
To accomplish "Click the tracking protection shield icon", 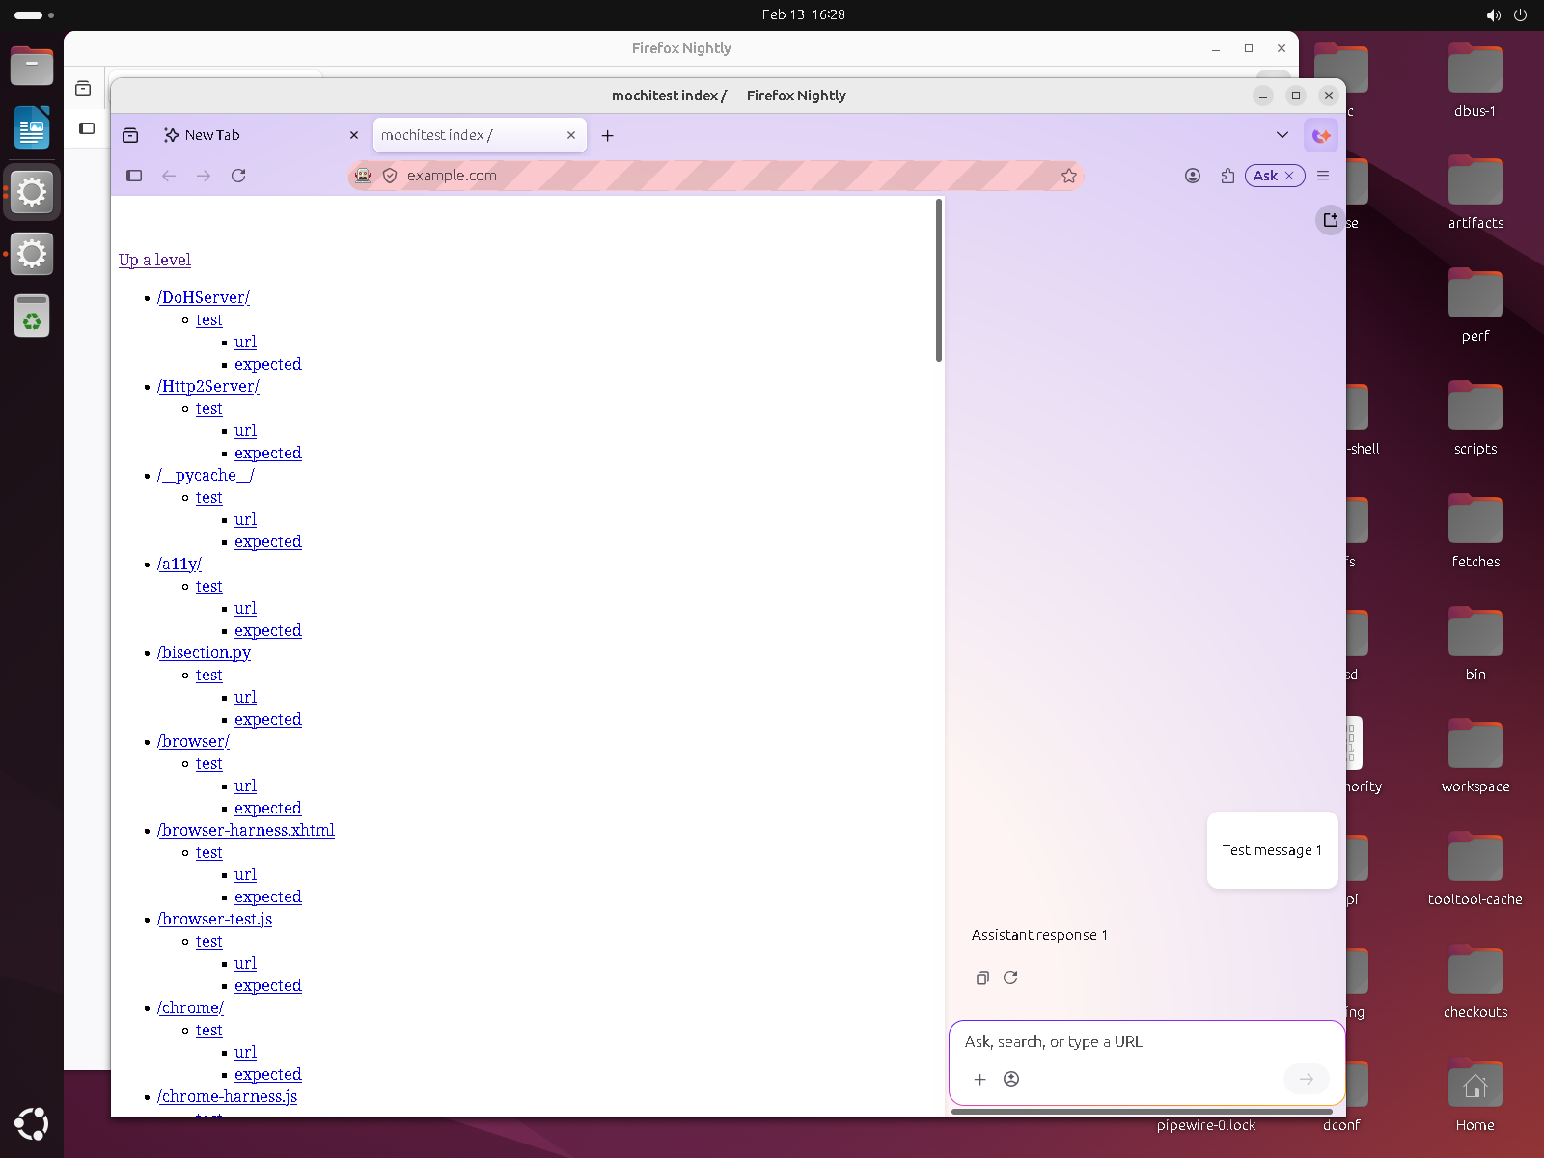I will [390, 176].
